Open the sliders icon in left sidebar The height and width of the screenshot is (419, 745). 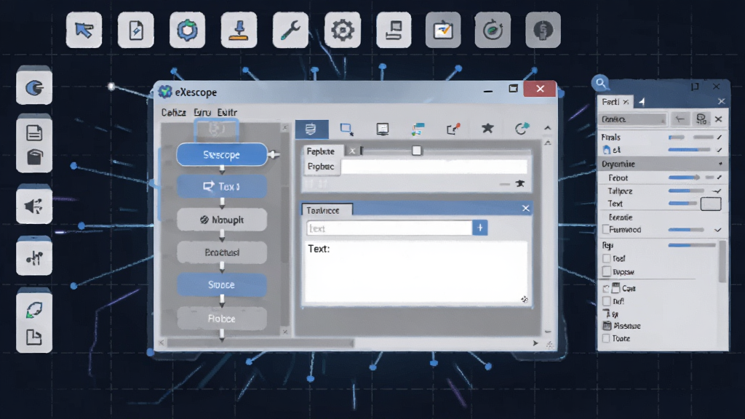click(x=34, y=258)
